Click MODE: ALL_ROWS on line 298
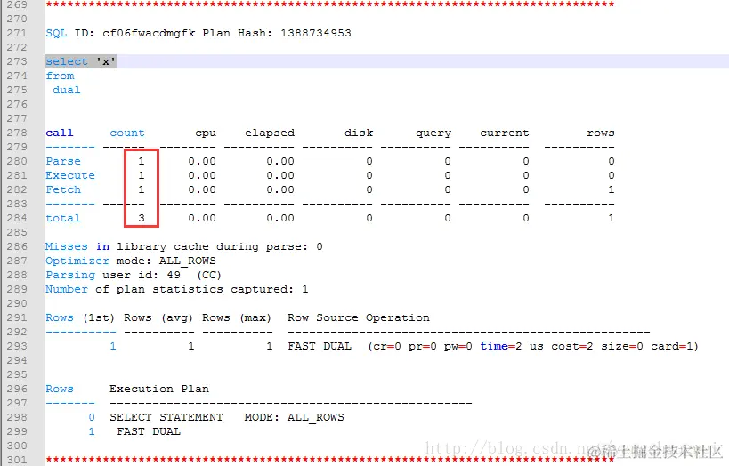 tap(295, 417)
